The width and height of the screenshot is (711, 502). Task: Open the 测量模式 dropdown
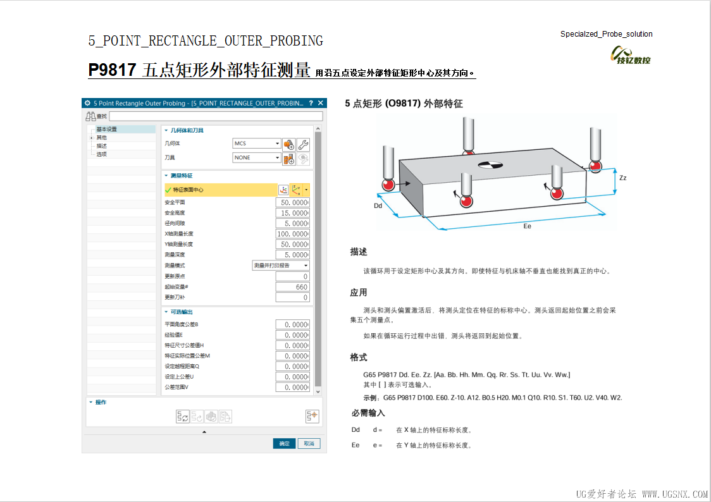point(281,266)
